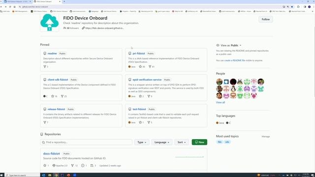Image resolution: width=315 pixels, height=177 pixels.
Task: Select the C top language
Action: pyautogui.click(x=228, y=123)
